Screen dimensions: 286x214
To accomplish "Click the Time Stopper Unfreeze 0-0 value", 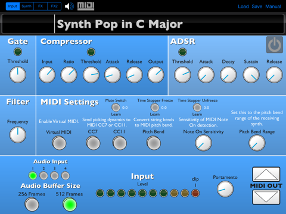I will tap(206, 108).
